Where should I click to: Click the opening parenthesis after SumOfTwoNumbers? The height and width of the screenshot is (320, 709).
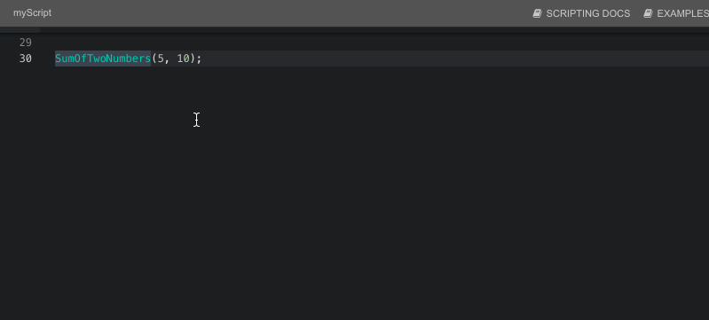coord(154,59)
